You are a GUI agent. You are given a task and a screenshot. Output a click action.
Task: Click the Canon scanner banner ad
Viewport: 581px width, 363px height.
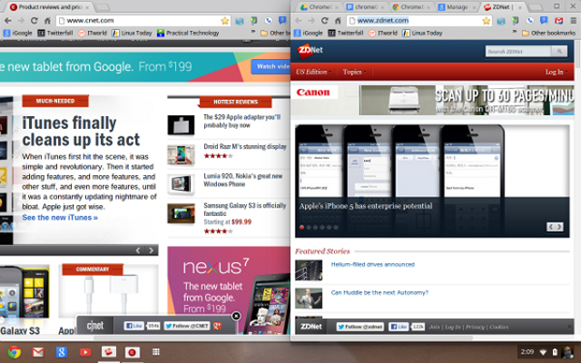432,100
